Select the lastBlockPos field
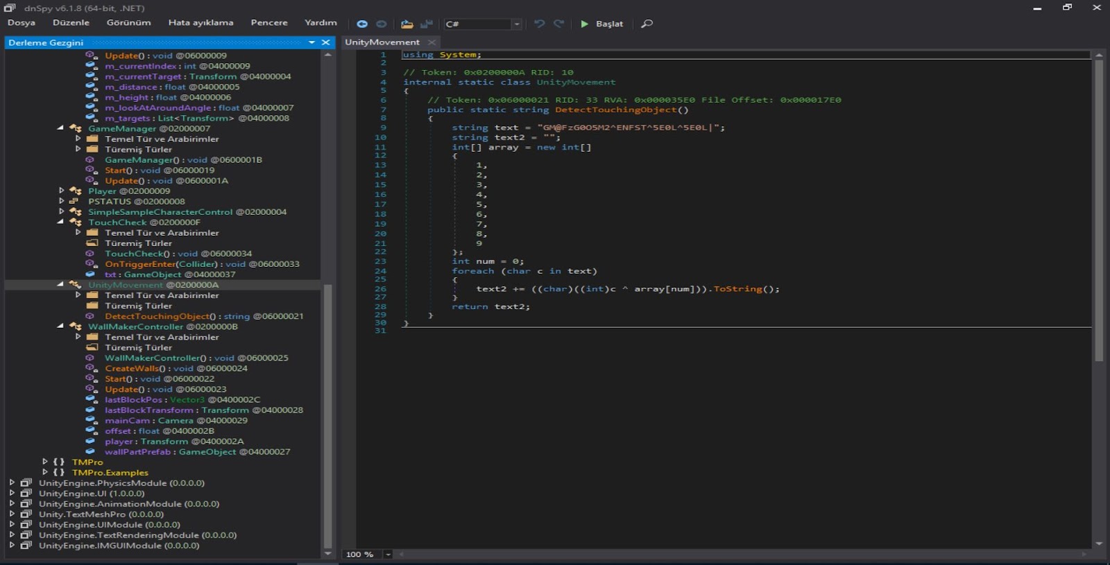1110x565 pixels. (182, 399)
